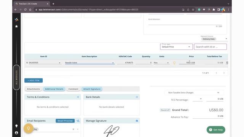
Task: Click the share icon in the address bar
Action: point(188,10)
